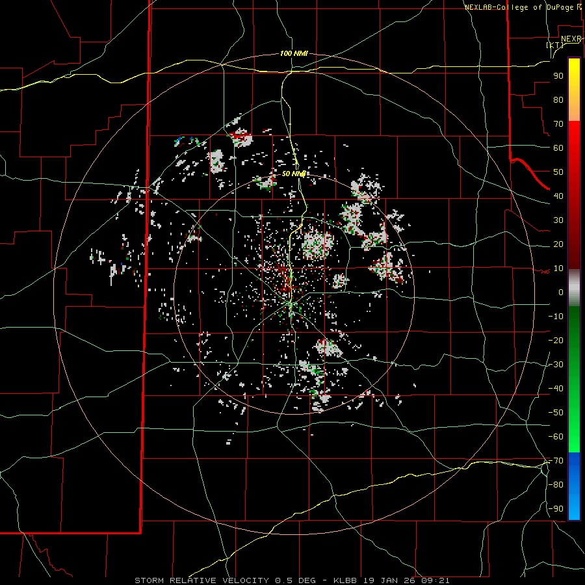The height and width of the screenshot is (585, 585).
Task: Click the 20 value on velocity scale
Action: (x=558, y=244)
